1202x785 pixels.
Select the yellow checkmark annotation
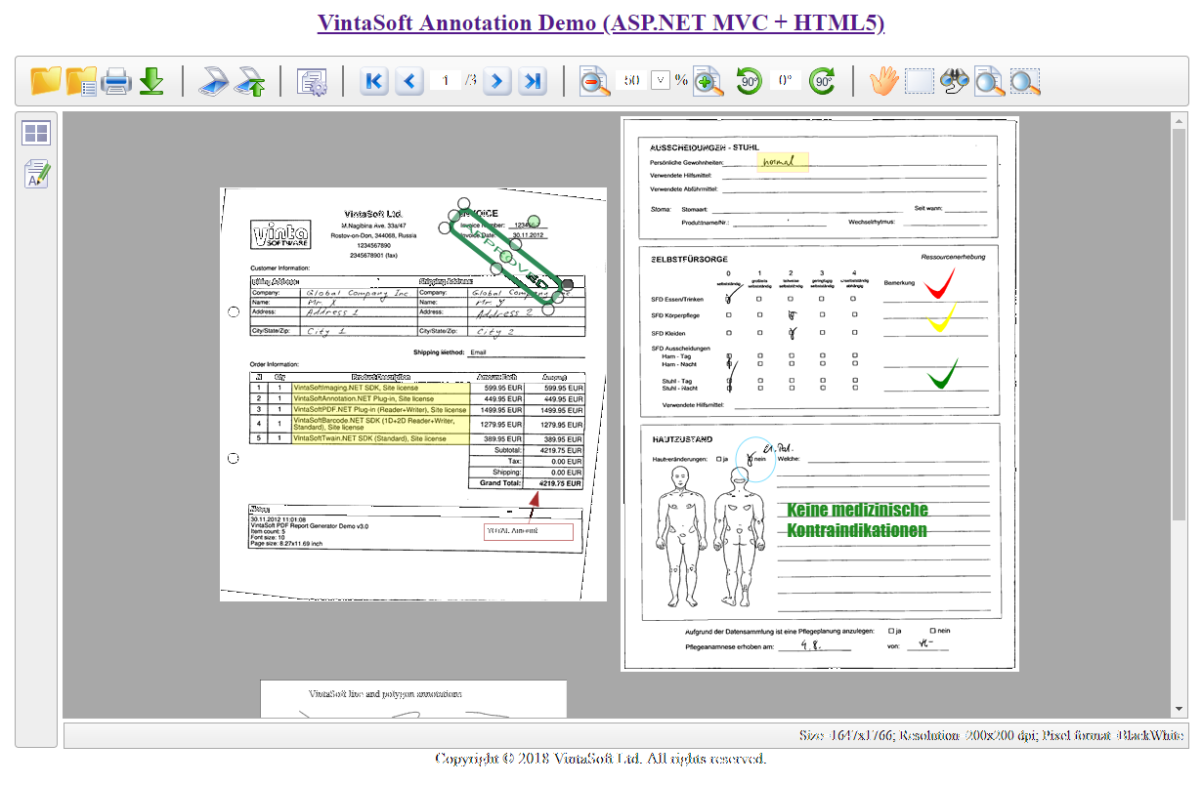(x=941, y=319)
